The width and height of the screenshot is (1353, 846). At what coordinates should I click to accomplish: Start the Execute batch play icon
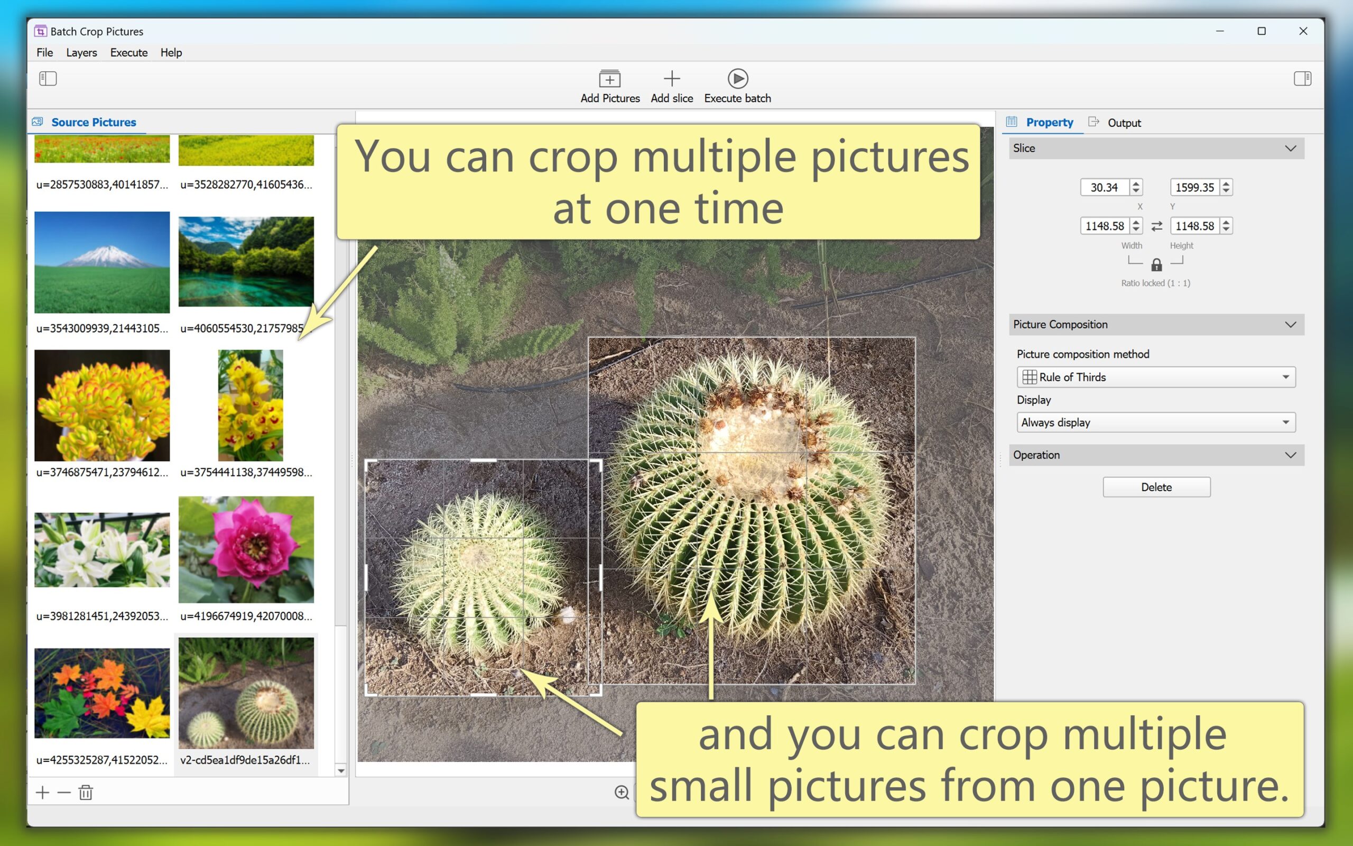coord(737,79)
